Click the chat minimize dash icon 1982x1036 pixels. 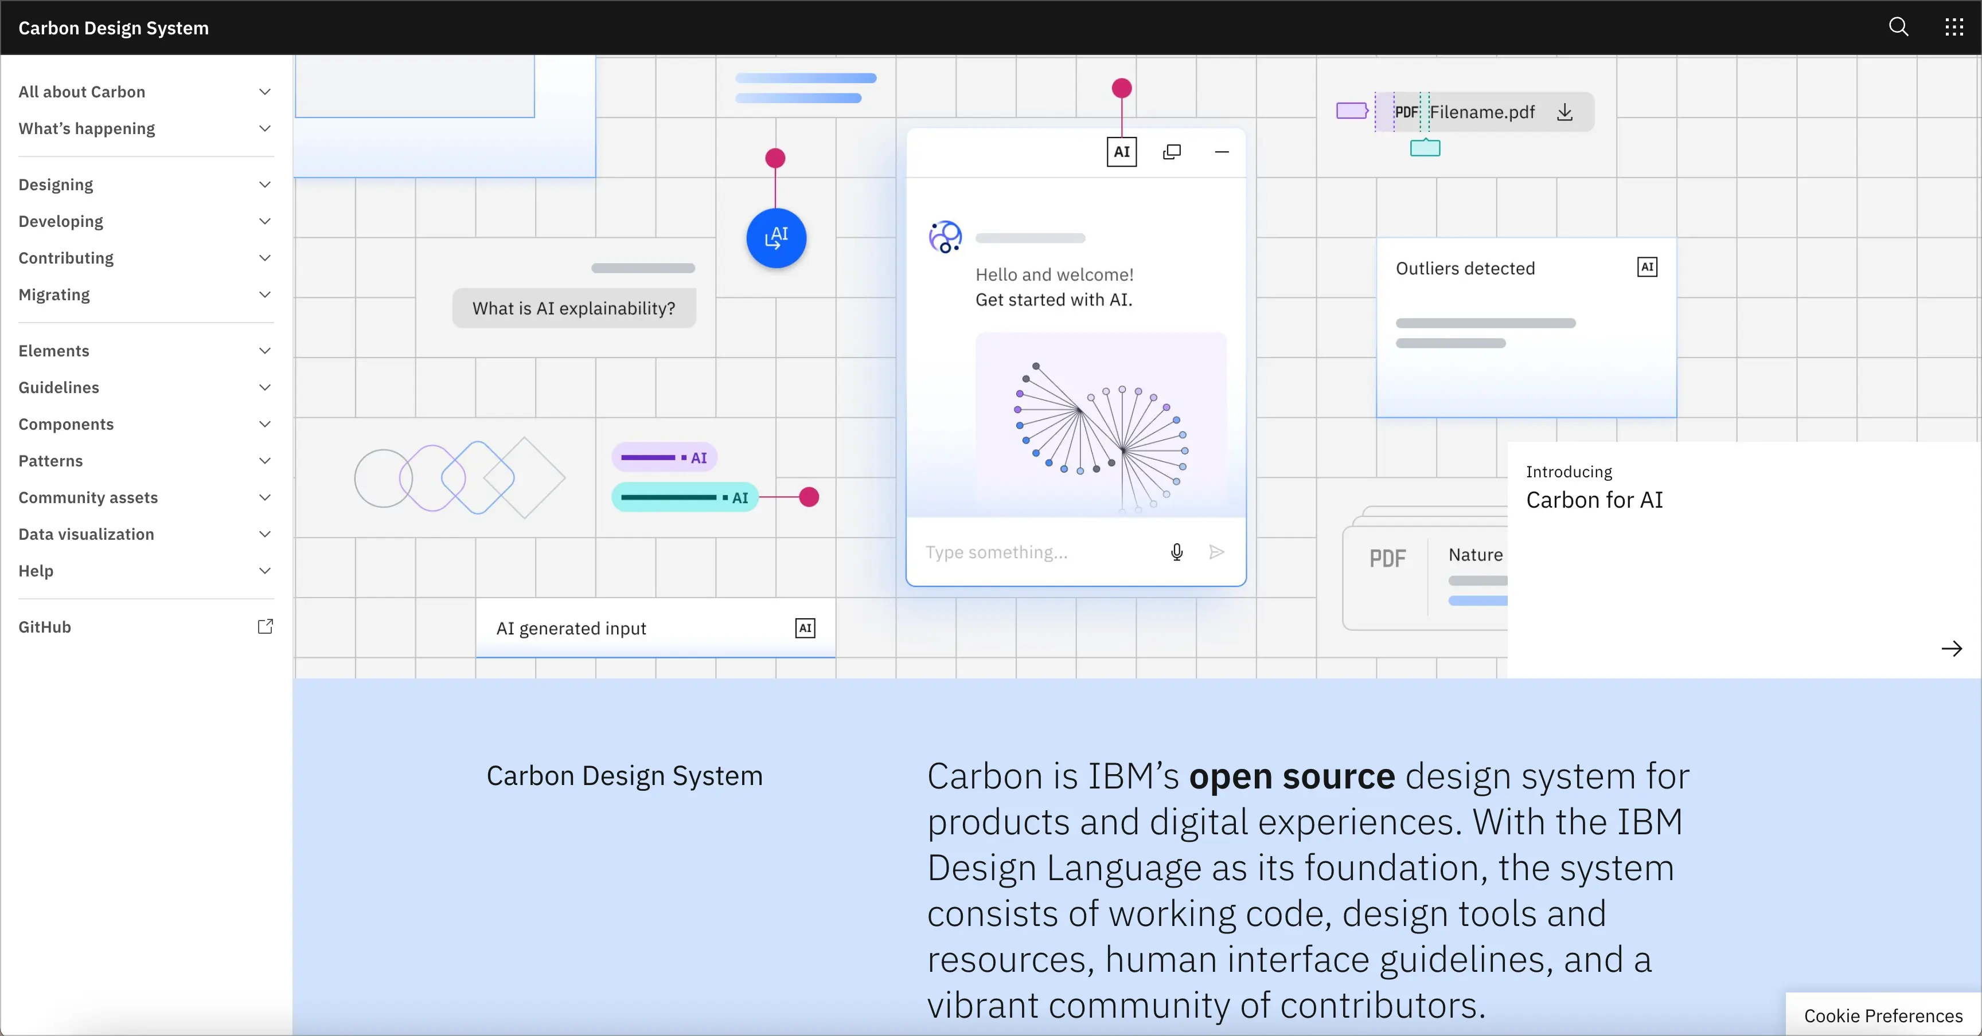1221,151
